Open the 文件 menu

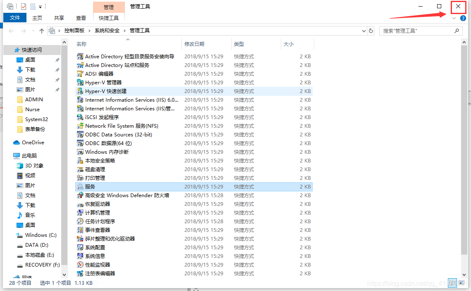(x=15, y=18)
